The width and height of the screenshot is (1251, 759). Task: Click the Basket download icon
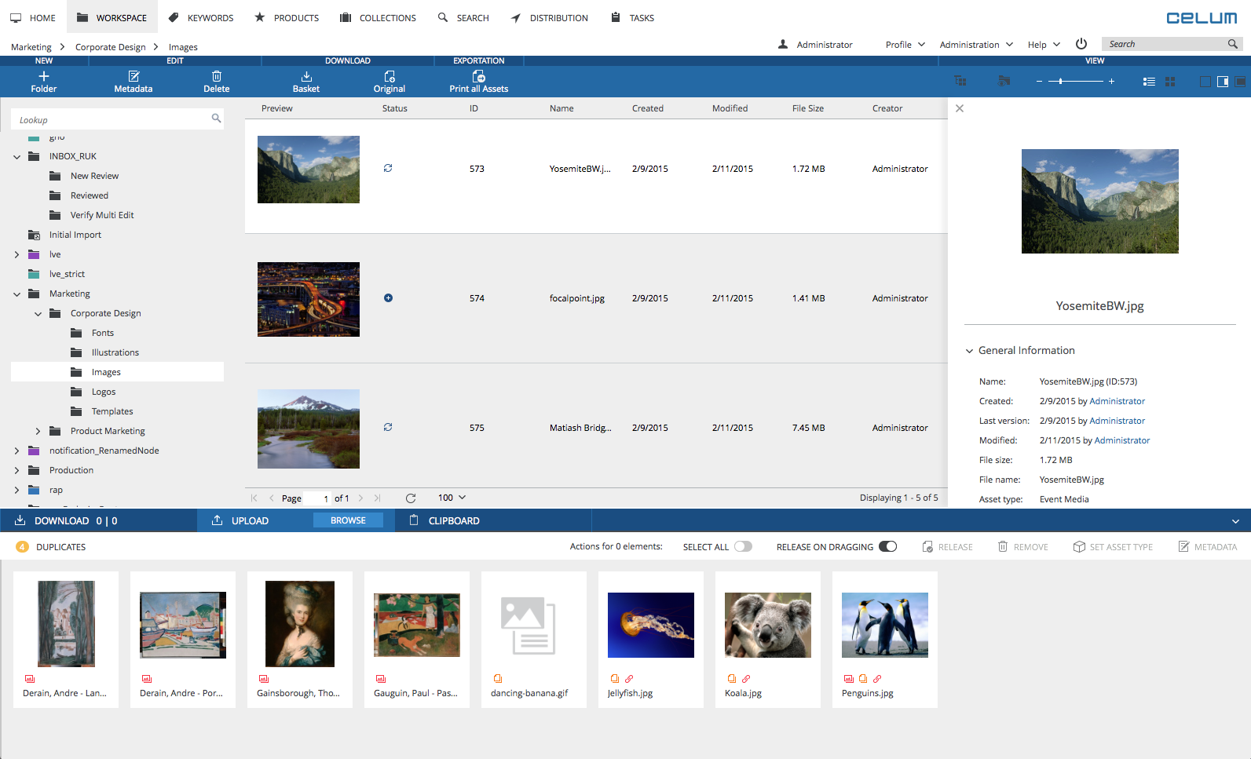click(306, 77)
